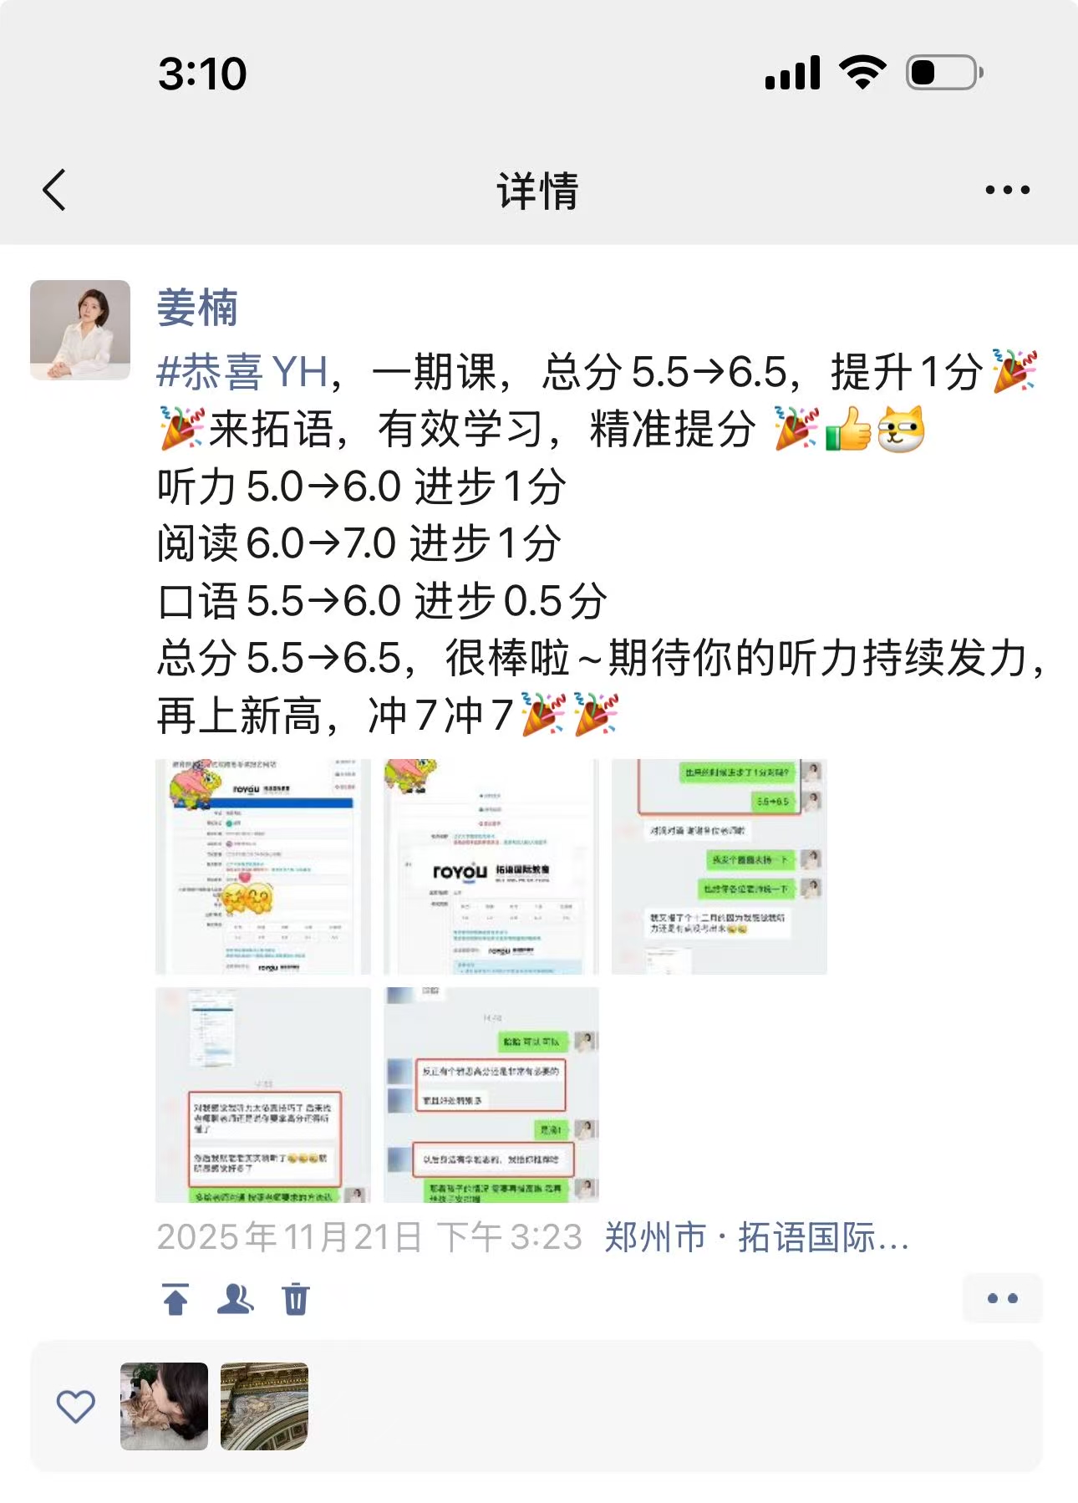Open 姜楠's profile avatar
The width and height of the screenshot is (1078, 1503).
[80, 330]
